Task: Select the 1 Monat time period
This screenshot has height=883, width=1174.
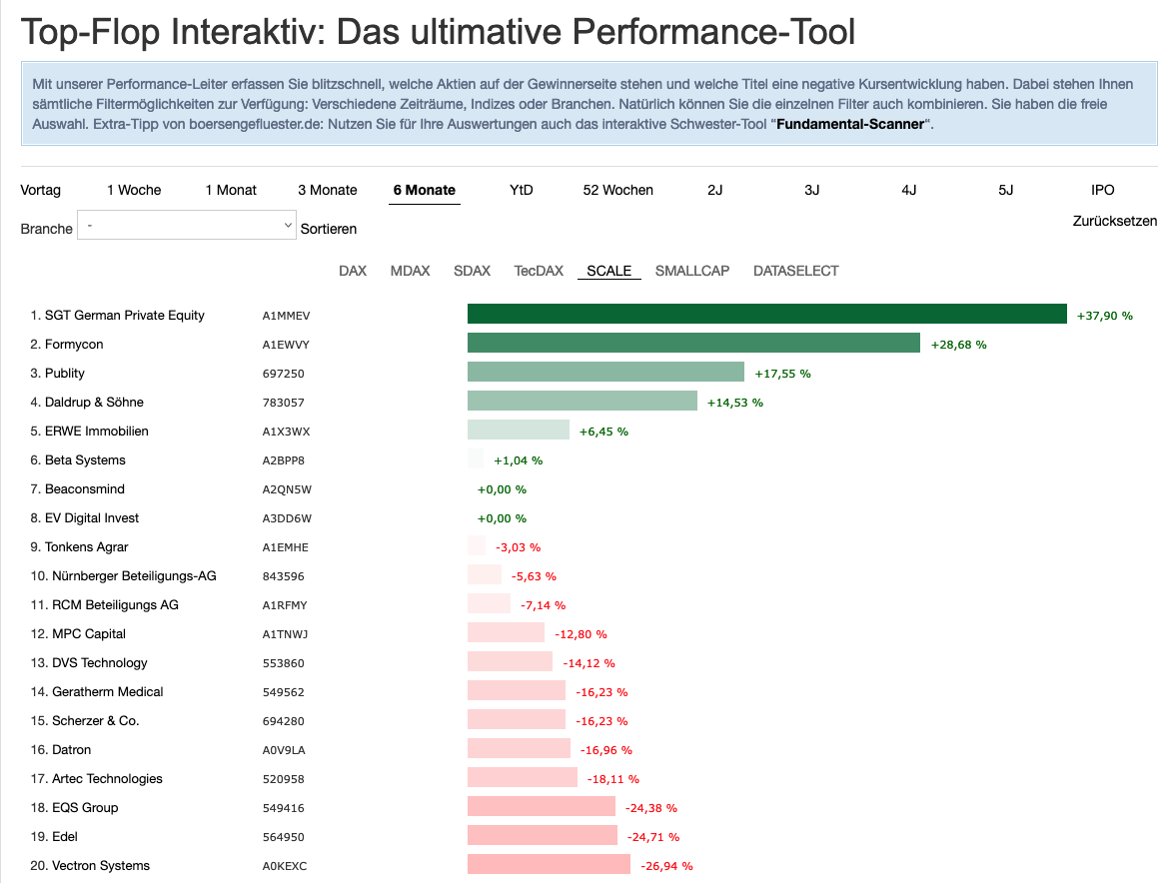Action: (x=232, y=190)
